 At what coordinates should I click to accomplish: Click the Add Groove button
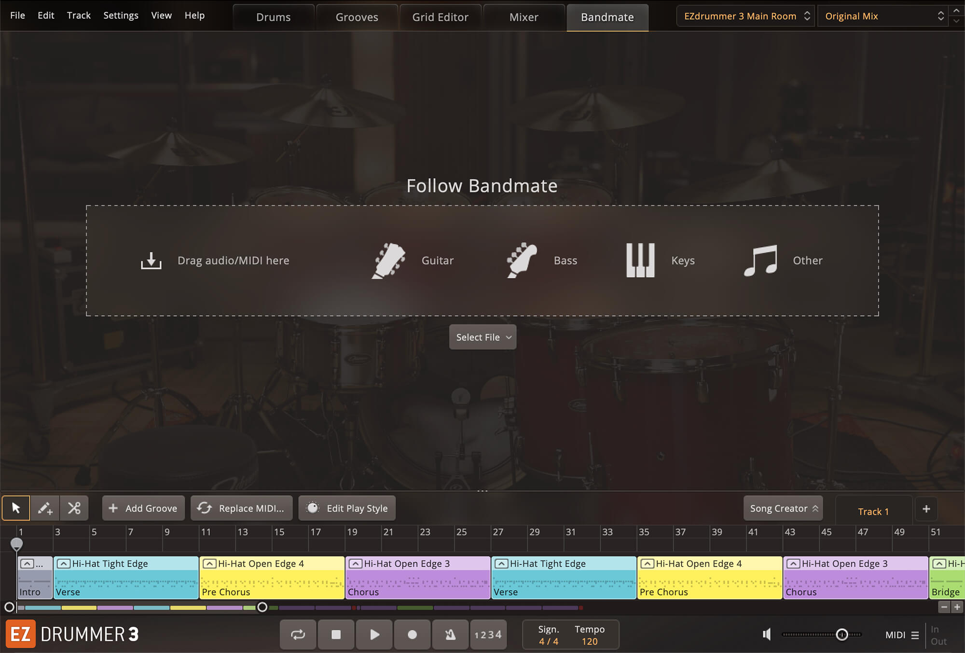[x=143, y=508]
